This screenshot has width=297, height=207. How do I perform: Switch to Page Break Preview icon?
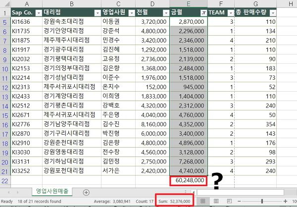[229, 201]
